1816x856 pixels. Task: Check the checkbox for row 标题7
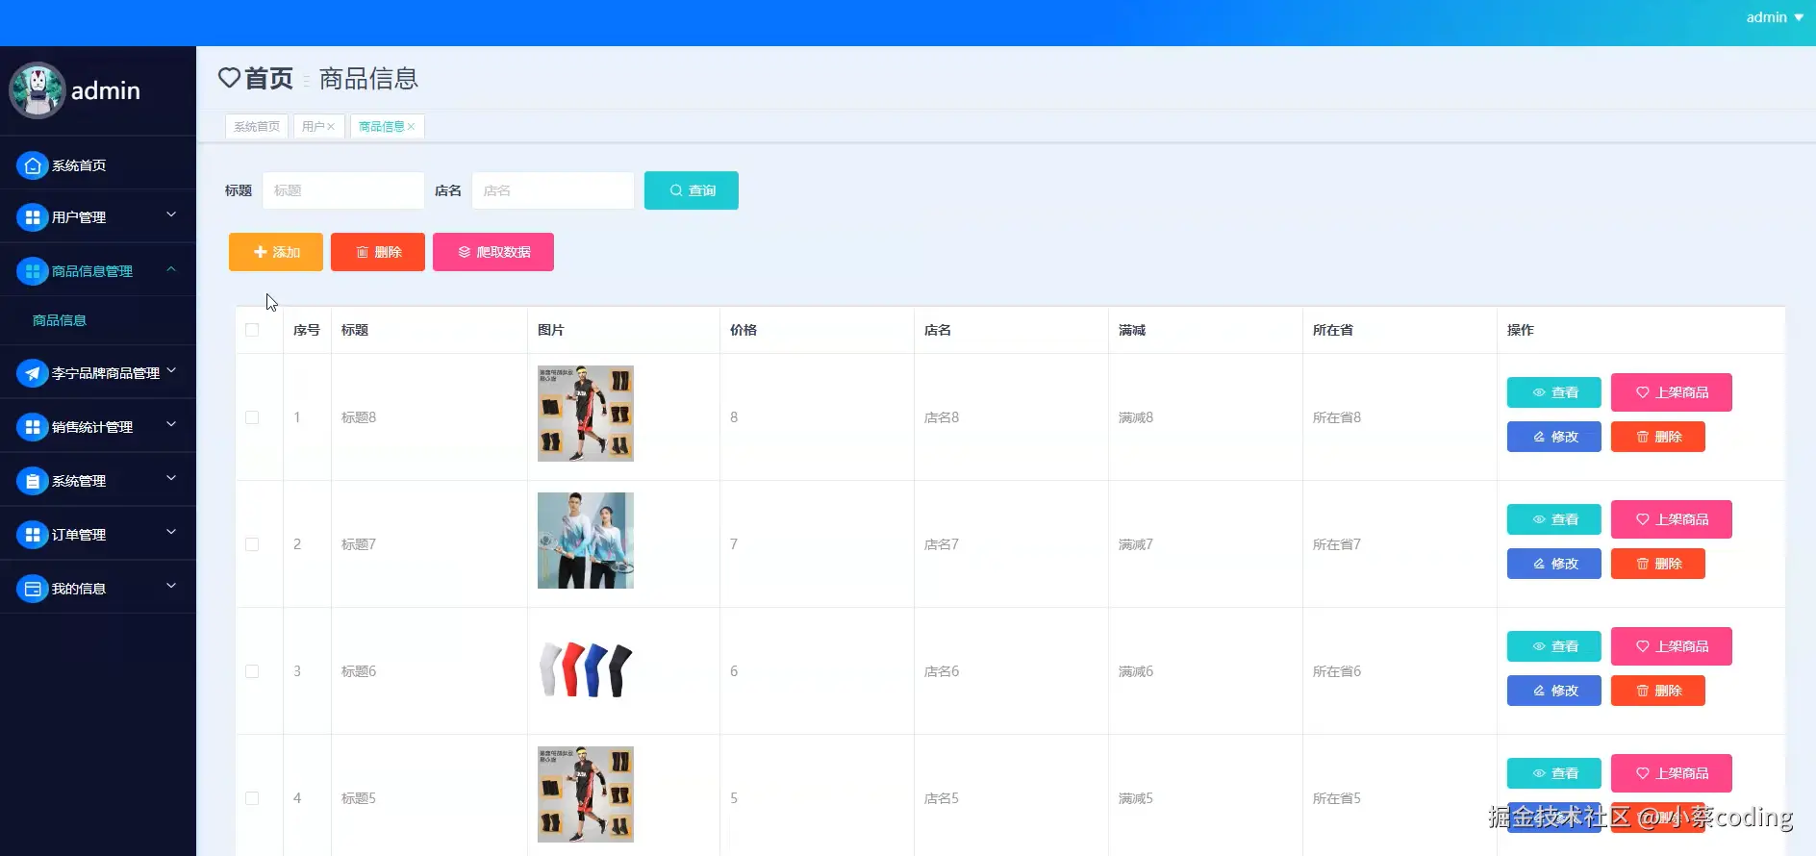coord(252,544)
